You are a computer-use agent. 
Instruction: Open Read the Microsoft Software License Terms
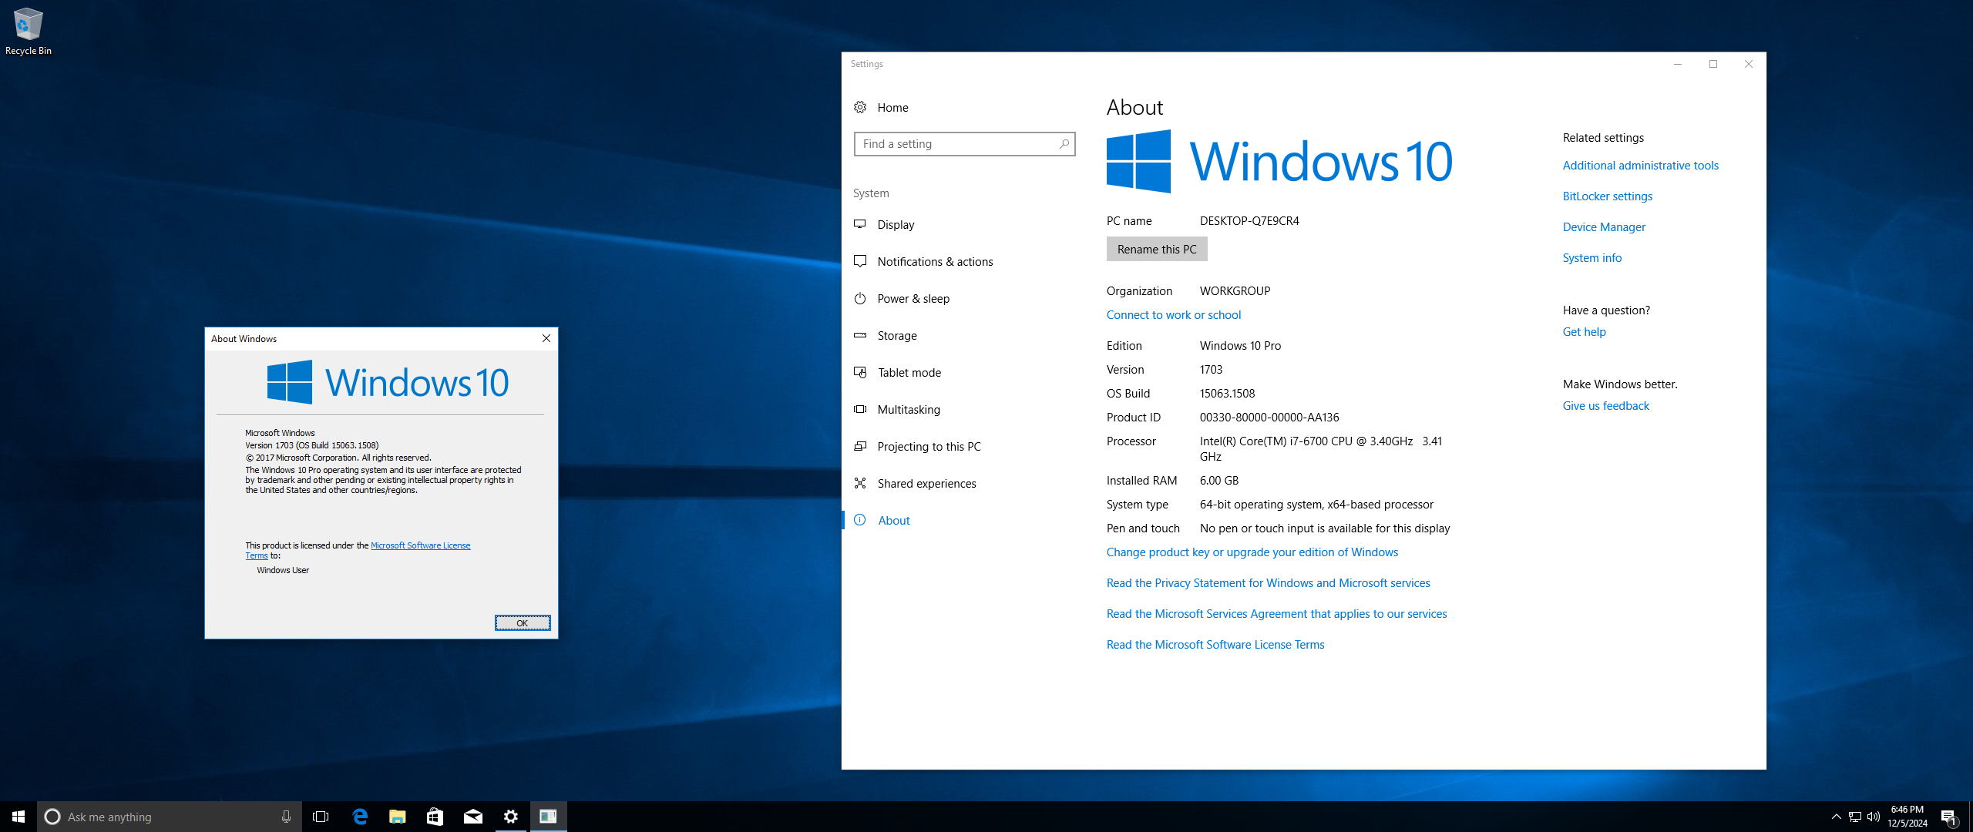coord(1215,644)
